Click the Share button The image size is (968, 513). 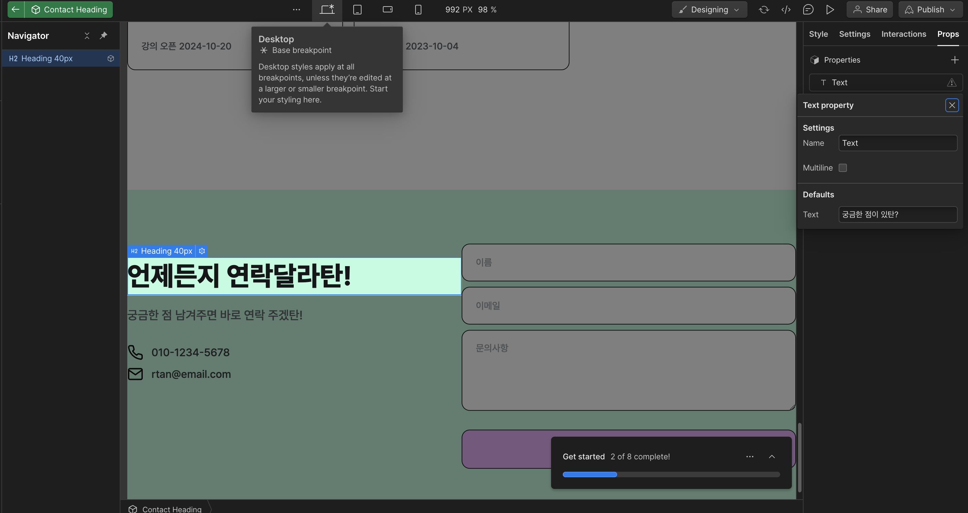click(x=870, y=9)
